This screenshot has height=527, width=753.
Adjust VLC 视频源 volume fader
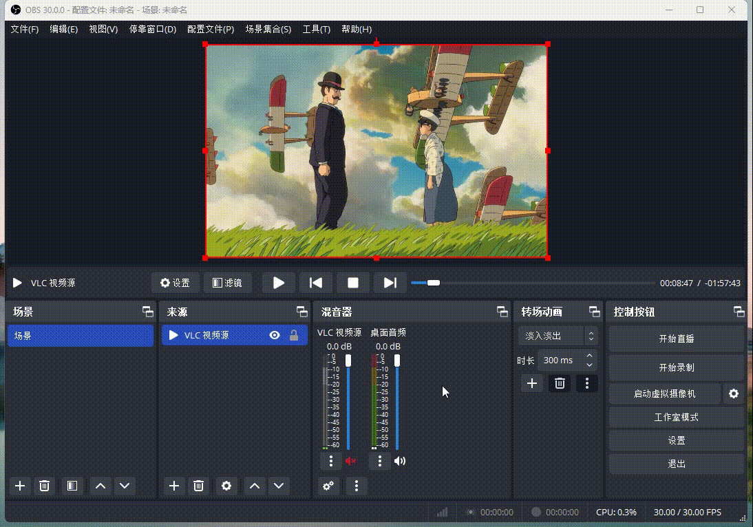click(x=348, y=402)
